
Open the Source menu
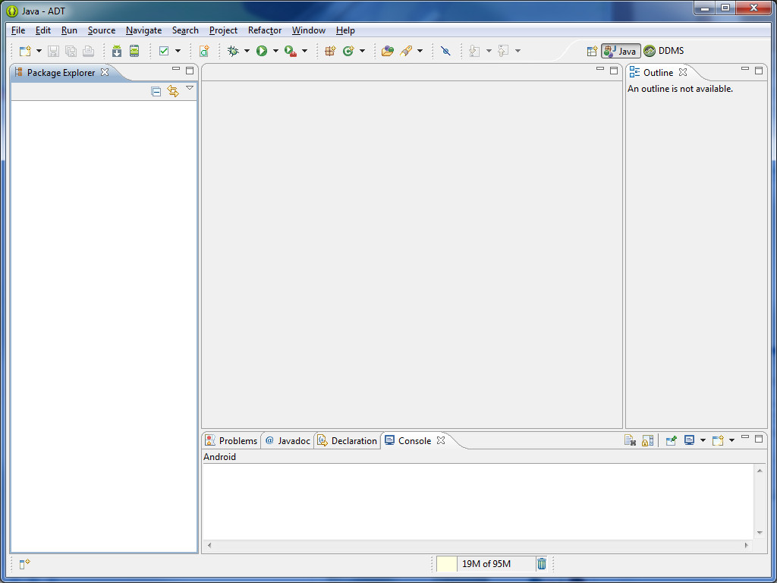coord(102,30)
